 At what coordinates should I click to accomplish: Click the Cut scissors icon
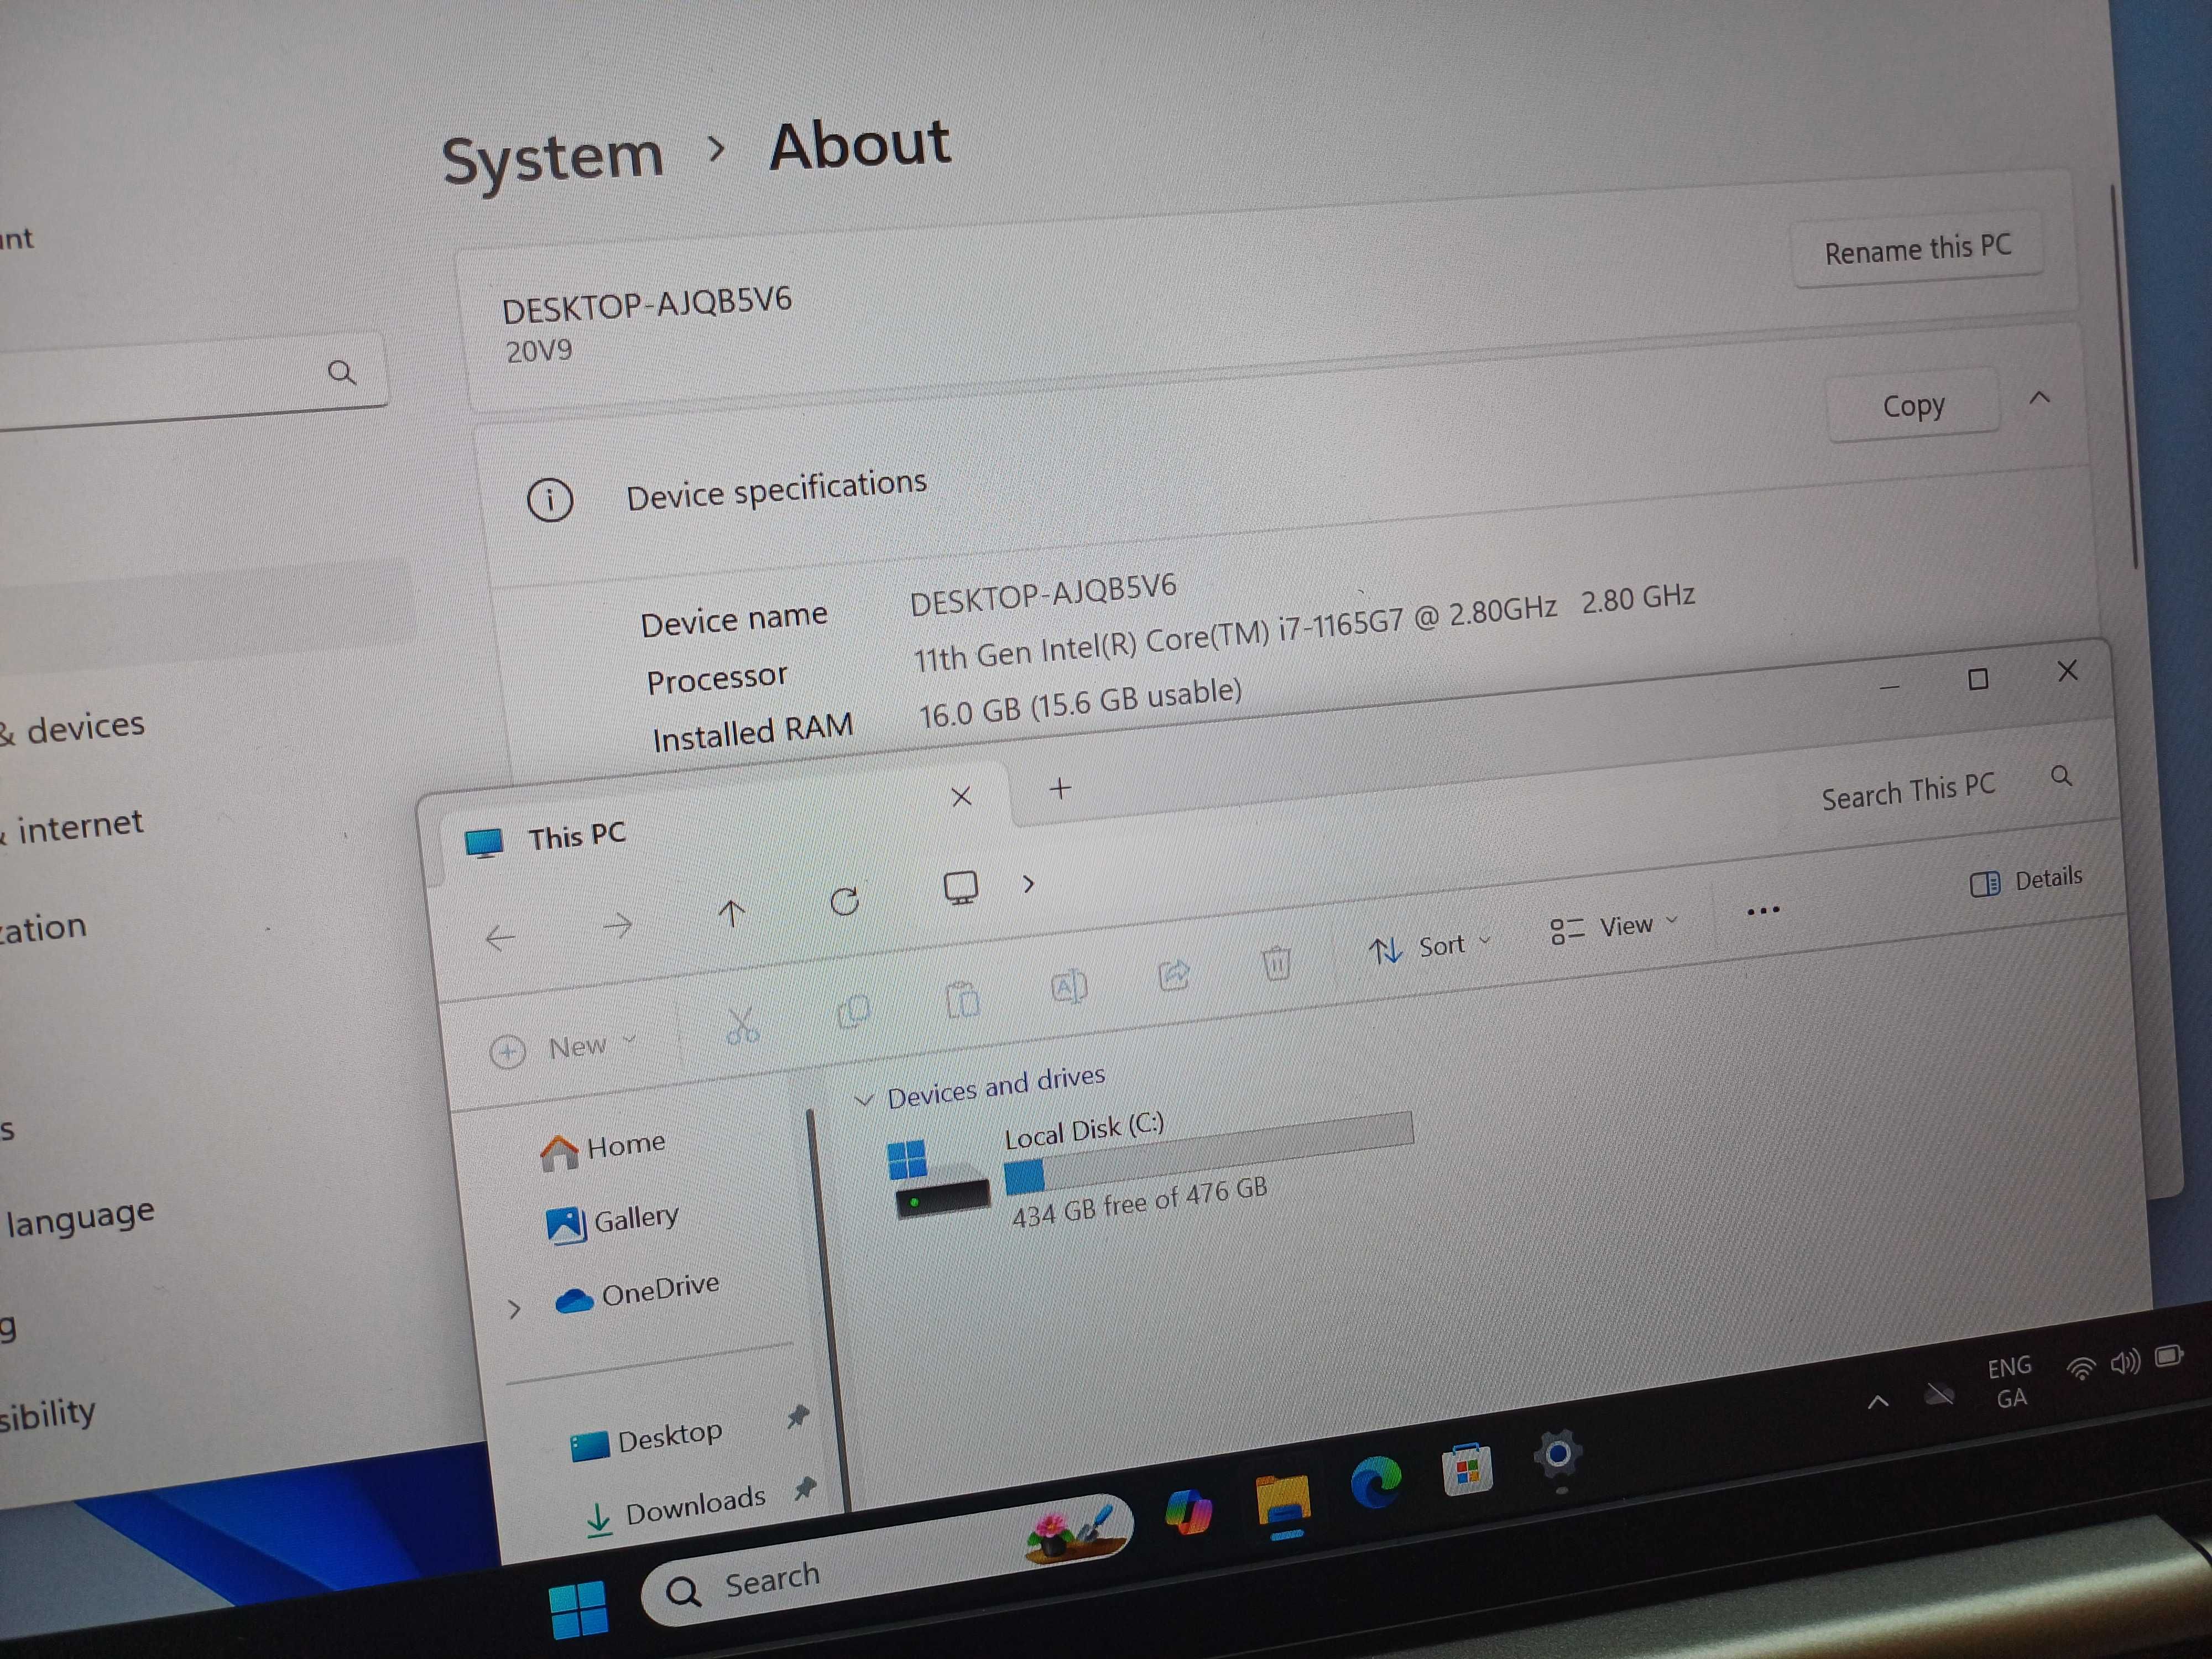point(742,1026)
